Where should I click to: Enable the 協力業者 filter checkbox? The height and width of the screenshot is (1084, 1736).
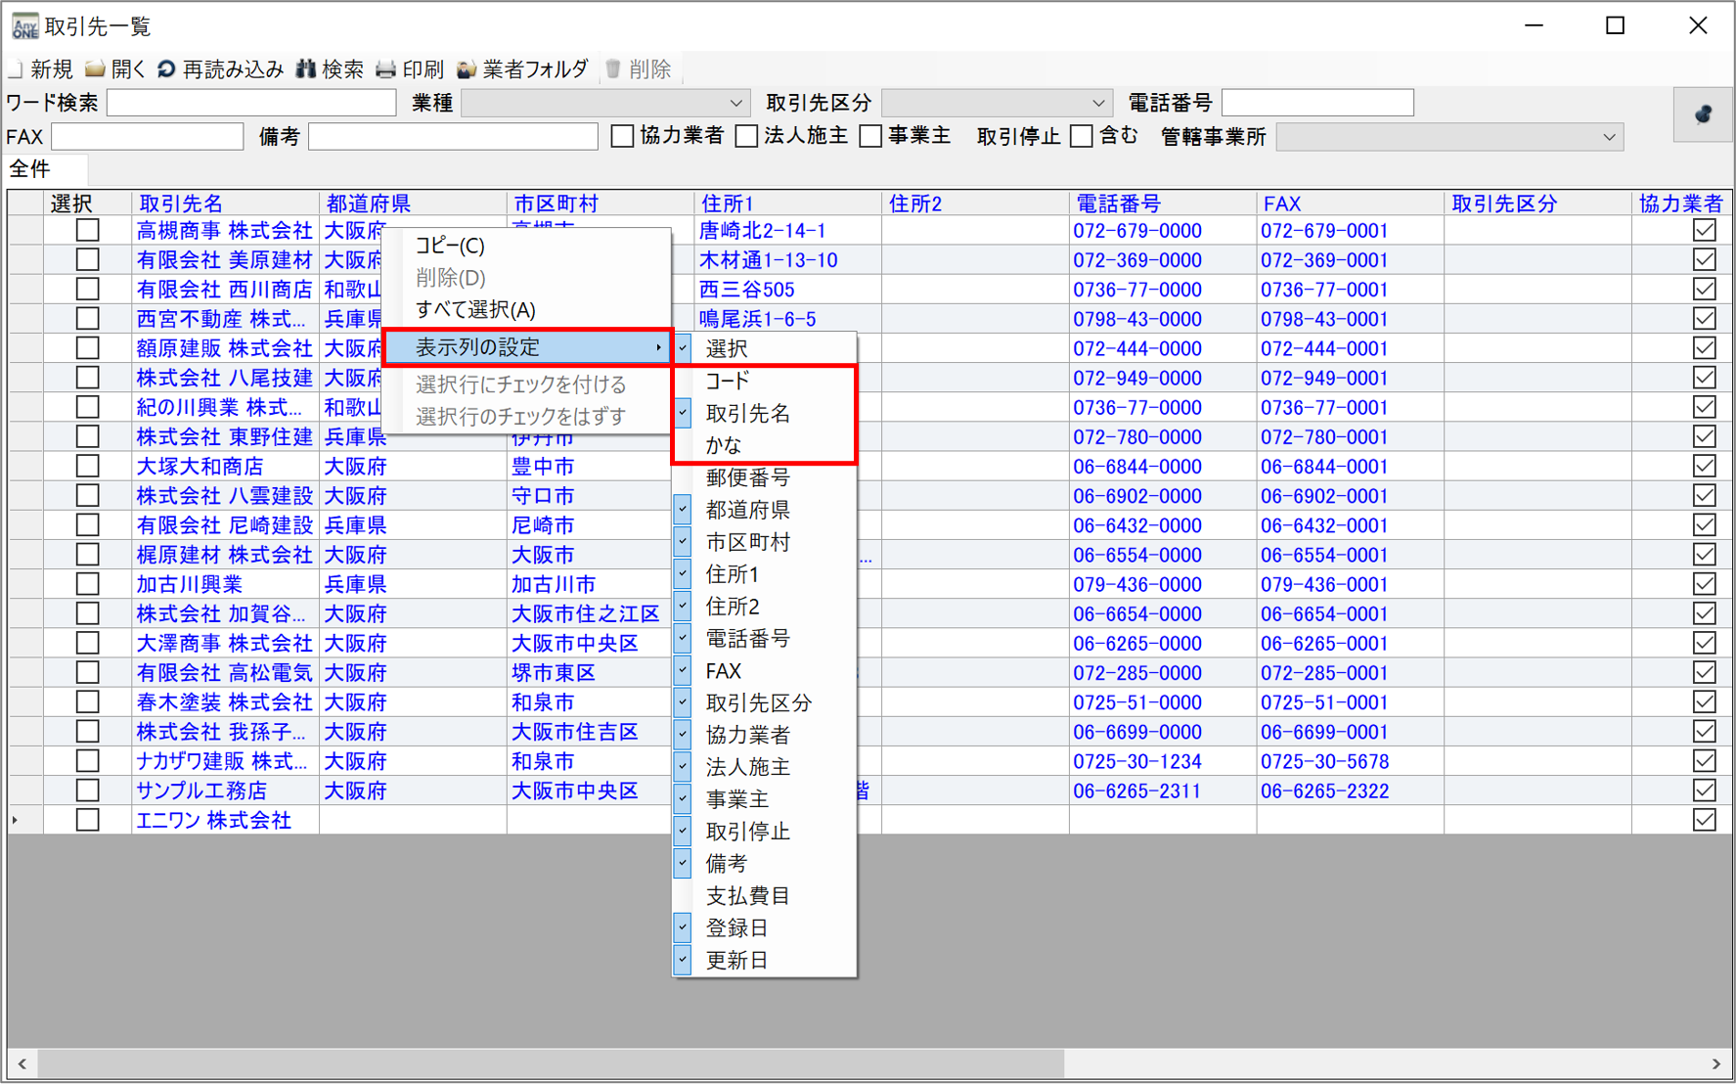point(622,137)
